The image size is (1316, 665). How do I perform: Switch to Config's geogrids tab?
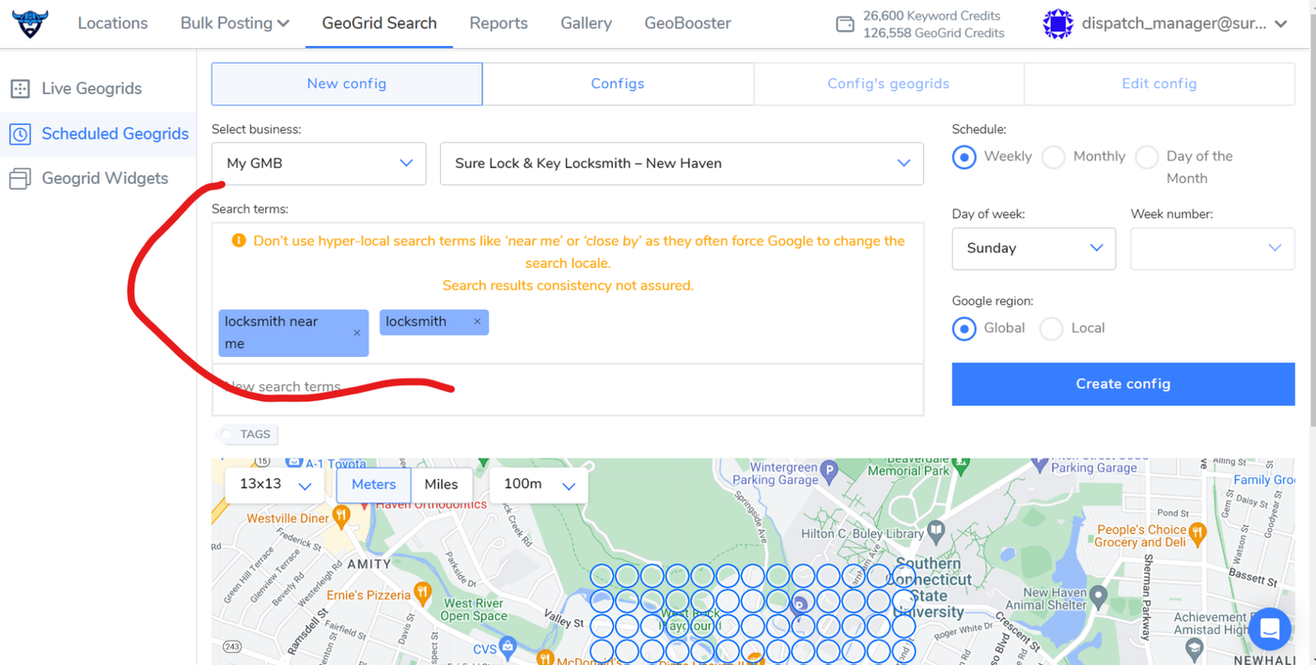(888, 84)
